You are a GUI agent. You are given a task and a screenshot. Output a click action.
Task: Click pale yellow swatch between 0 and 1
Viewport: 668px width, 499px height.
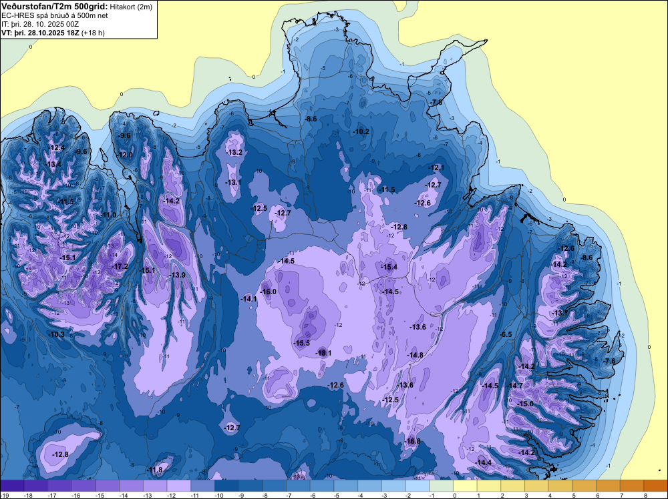[465, 484]
